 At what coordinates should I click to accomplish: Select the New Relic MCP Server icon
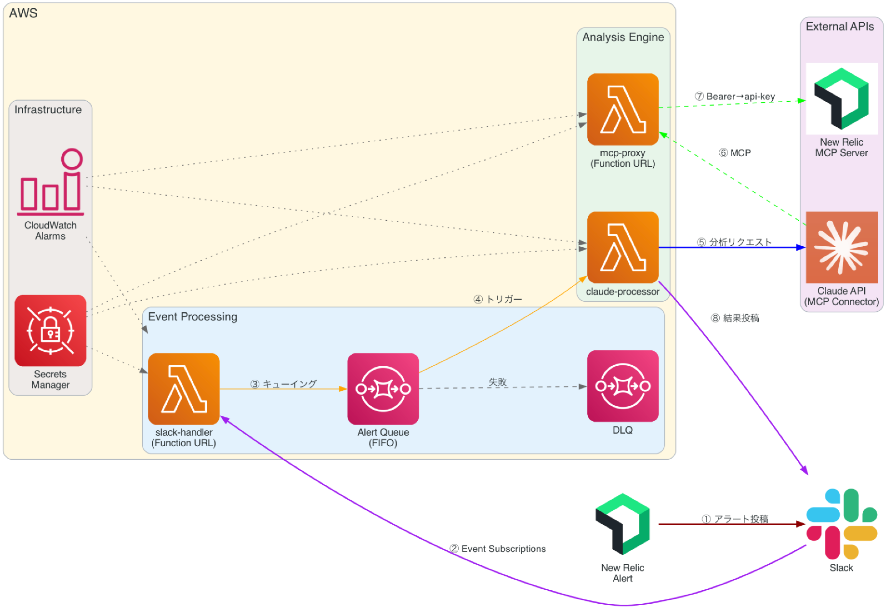click(841, 99)
